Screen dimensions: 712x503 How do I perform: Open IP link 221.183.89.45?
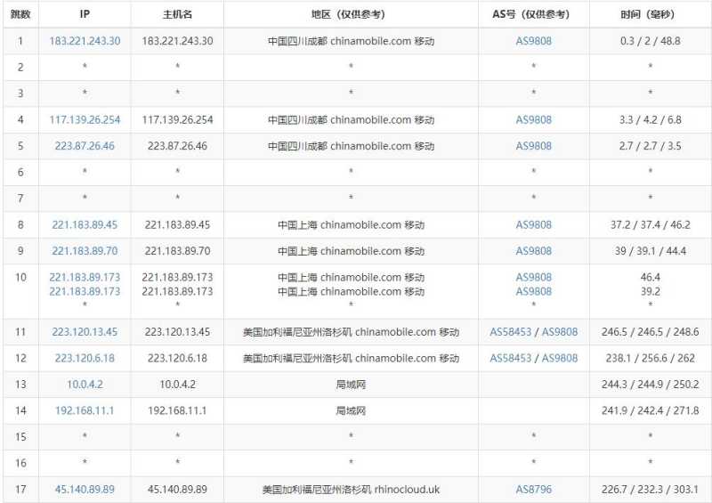click(x=85, y=225)
